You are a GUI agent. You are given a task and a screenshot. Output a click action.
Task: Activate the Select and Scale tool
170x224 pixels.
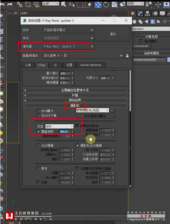click(x=114, y=4)
